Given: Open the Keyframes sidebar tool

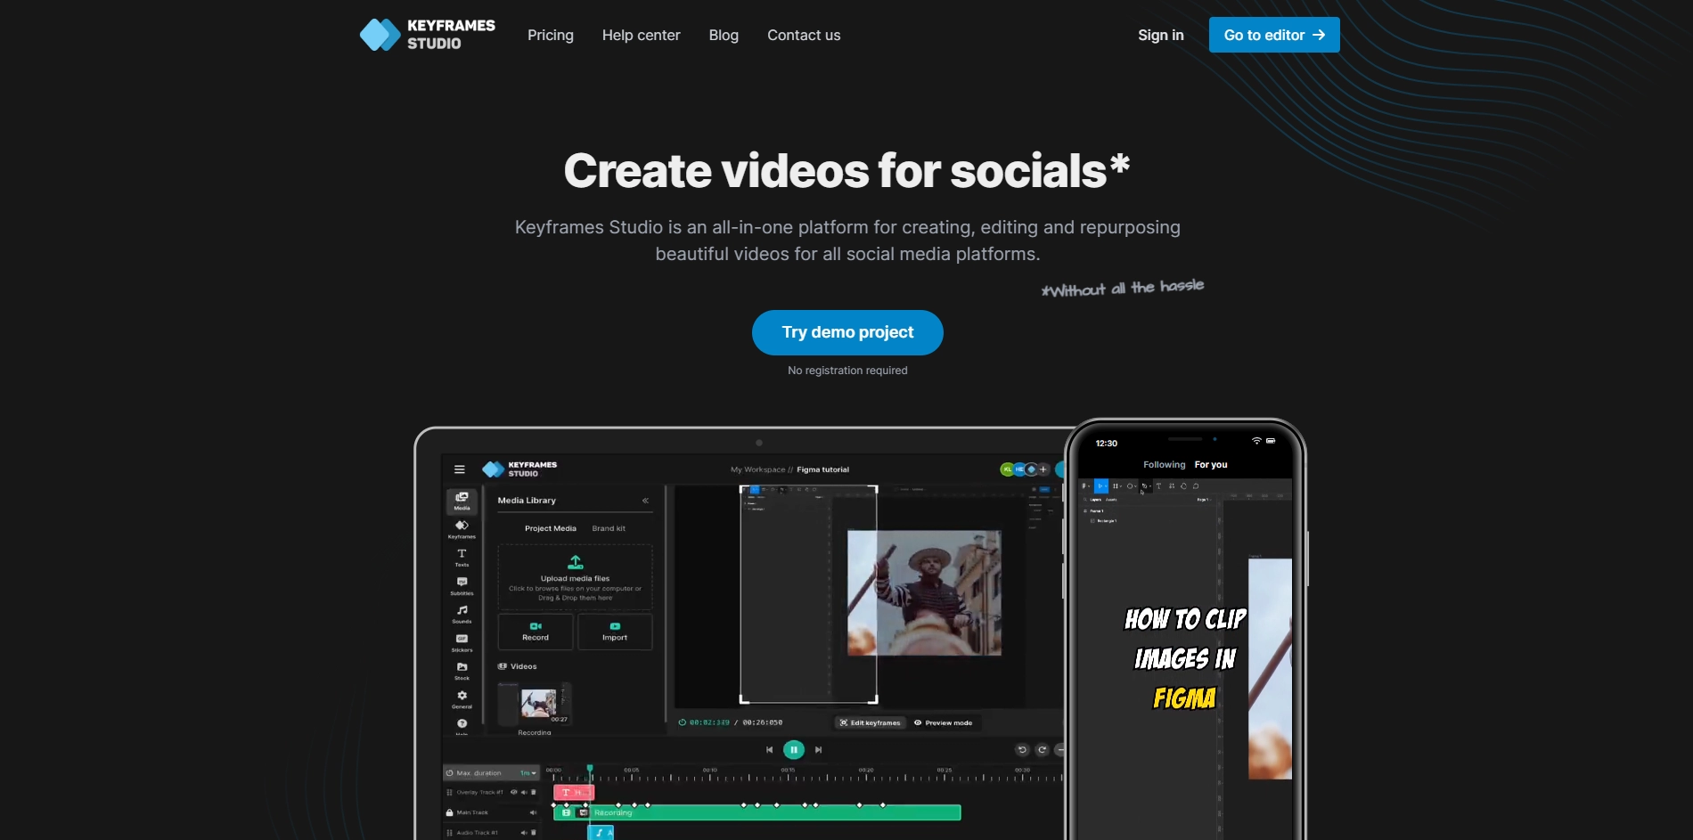Looking at the screenshot, I should tap(462, 528).
